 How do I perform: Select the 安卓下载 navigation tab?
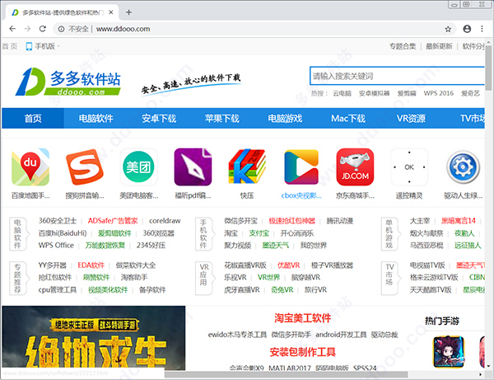[x=159, y=118]
